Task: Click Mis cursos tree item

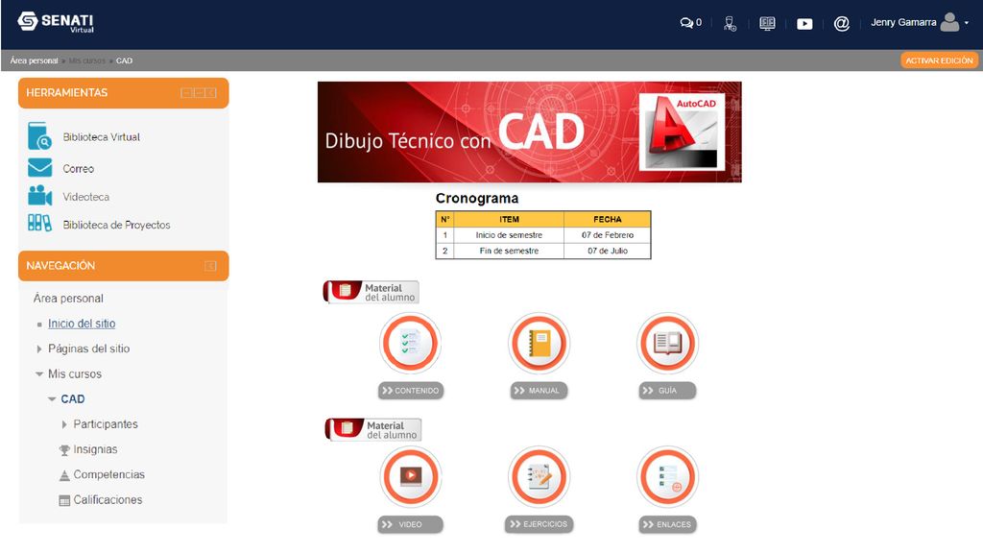Action: coord(75,373)
